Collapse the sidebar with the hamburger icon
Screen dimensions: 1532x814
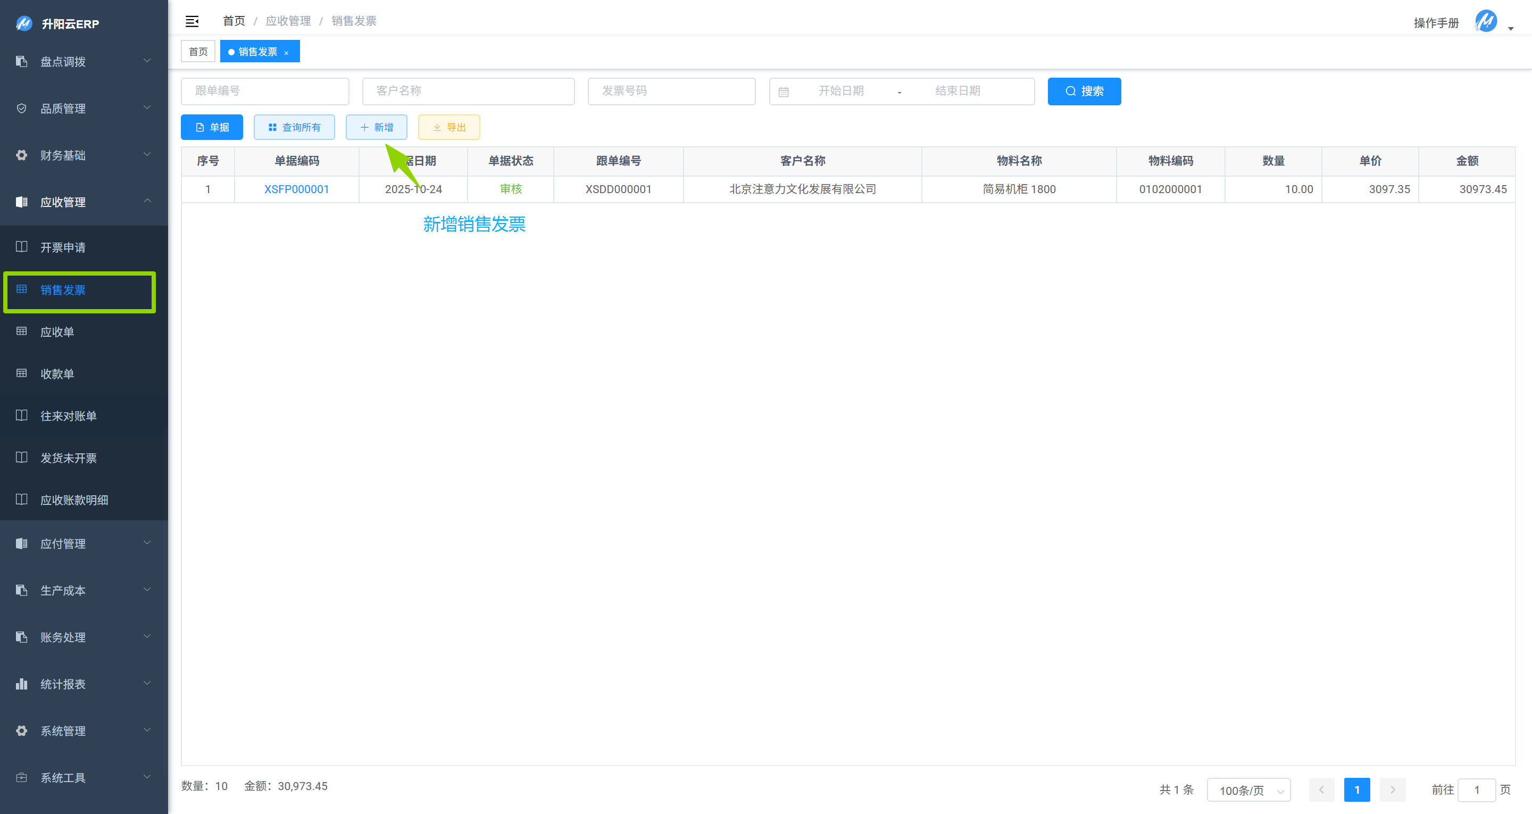point(192,21)
